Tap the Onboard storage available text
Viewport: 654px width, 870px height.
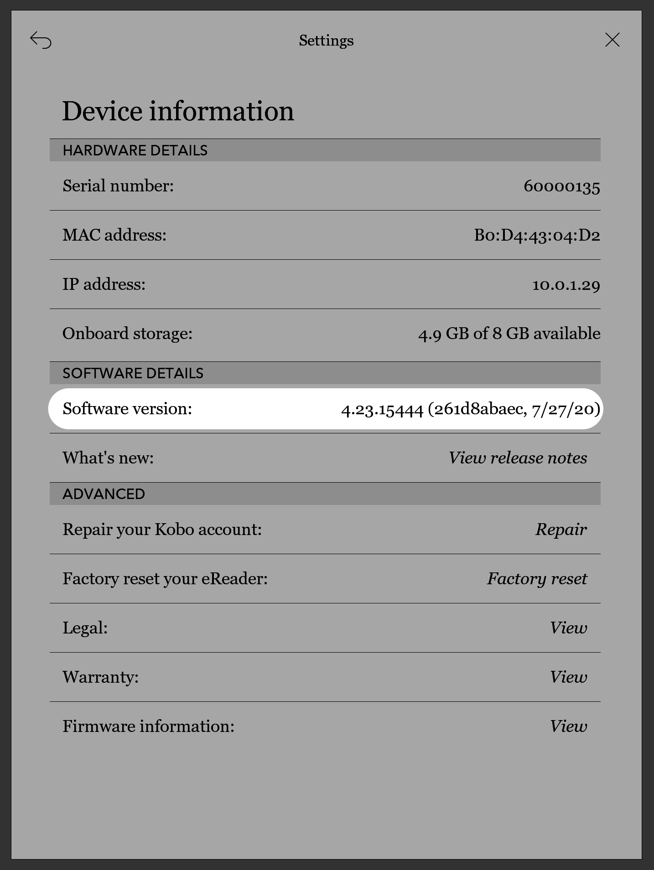pyautogui.click(x=509, y=334)
